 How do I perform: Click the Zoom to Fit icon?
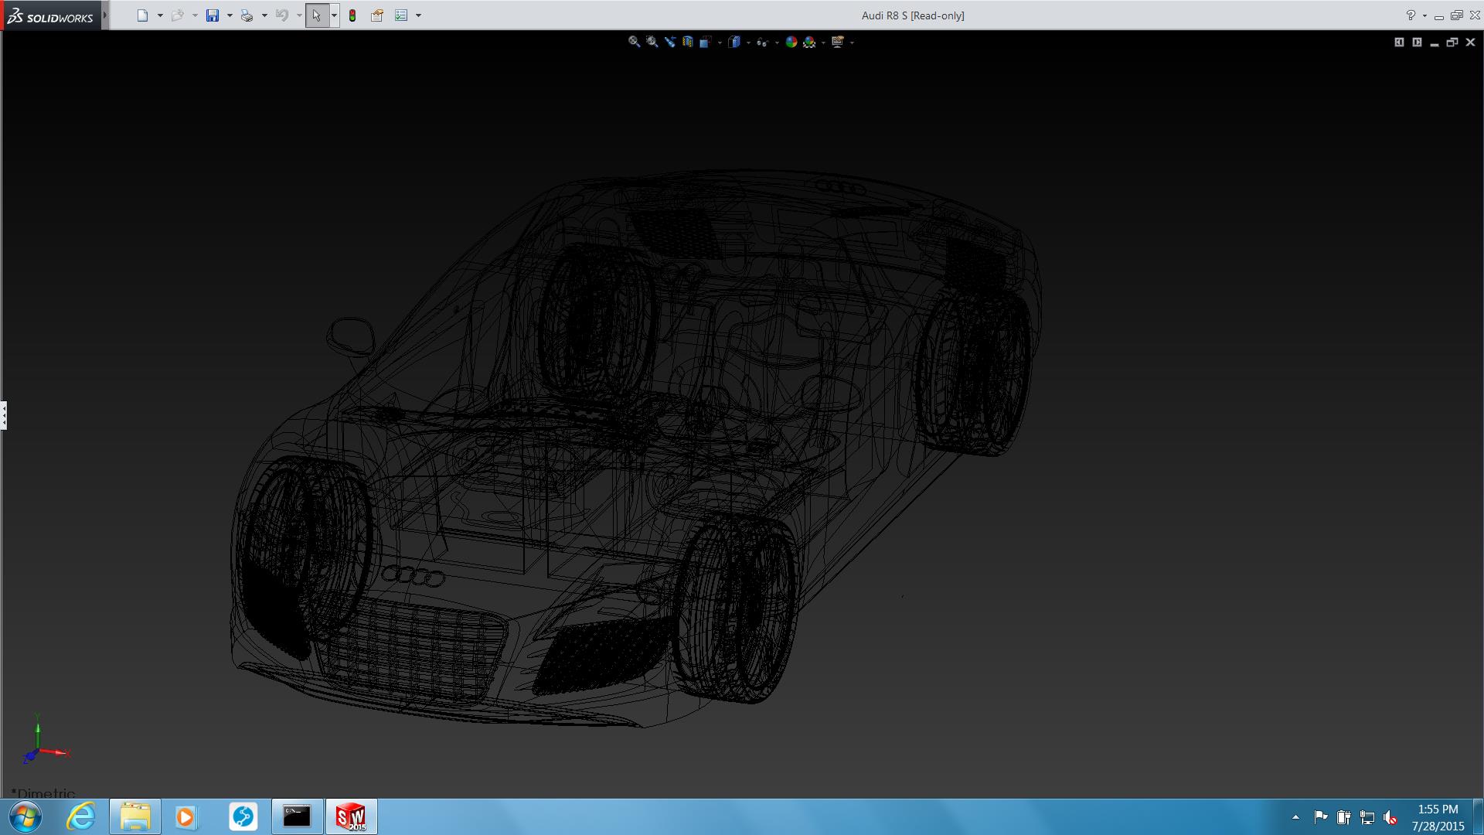[634, 43]
